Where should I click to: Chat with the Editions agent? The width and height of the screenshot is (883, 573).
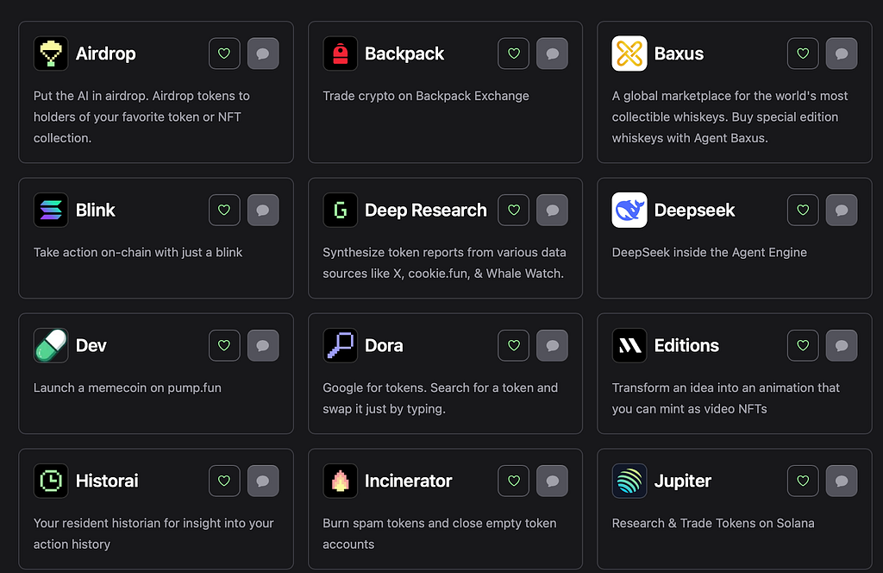click(842, 345)
